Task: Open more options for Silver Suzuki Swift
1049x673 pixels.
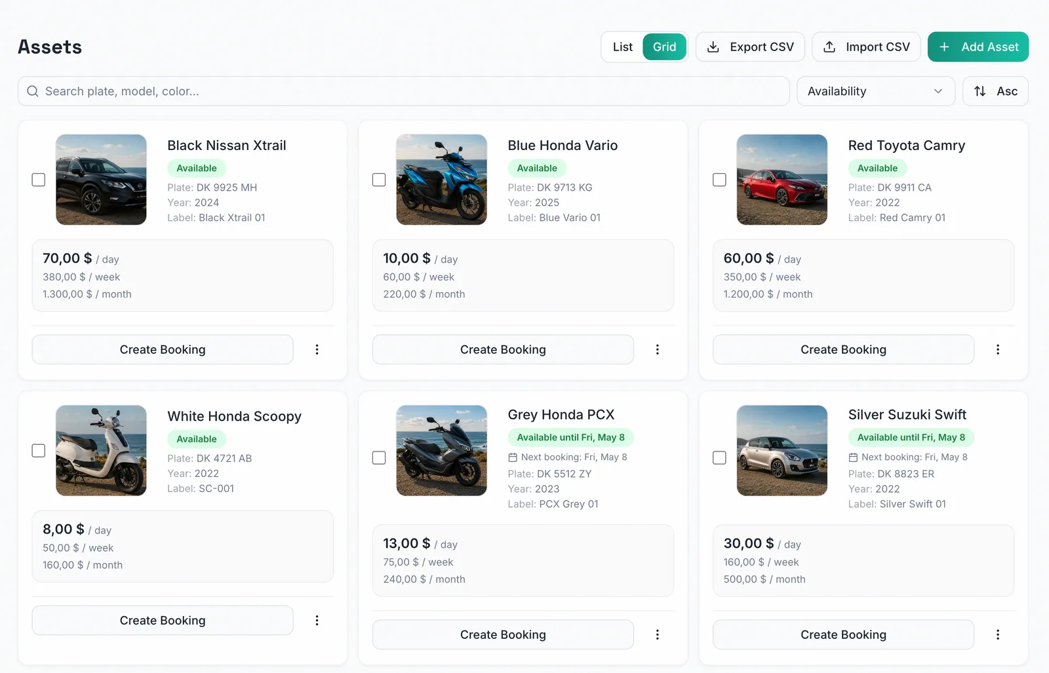Action: tap(997, 634)
